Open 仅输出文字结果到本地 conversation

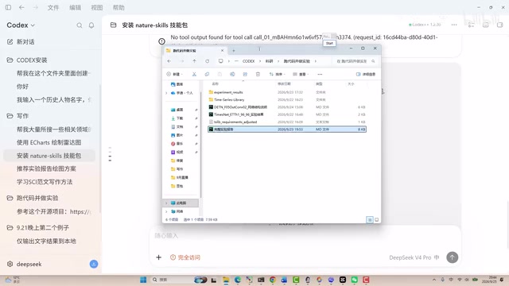(46, 241)
